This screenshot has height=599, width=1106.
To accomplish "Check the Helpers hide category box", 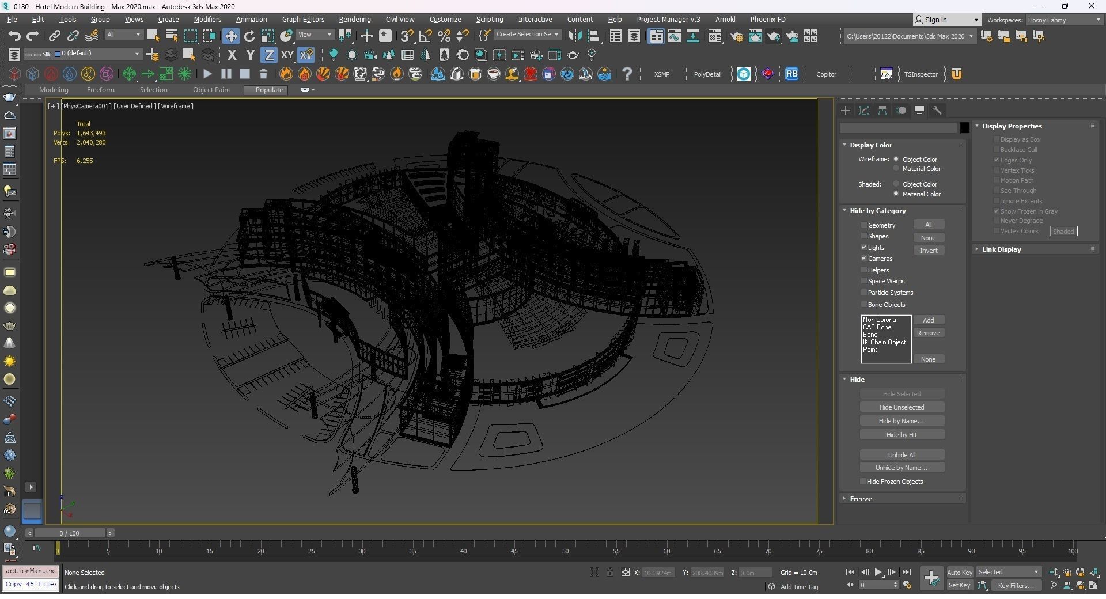I will (x=863, y=270).
